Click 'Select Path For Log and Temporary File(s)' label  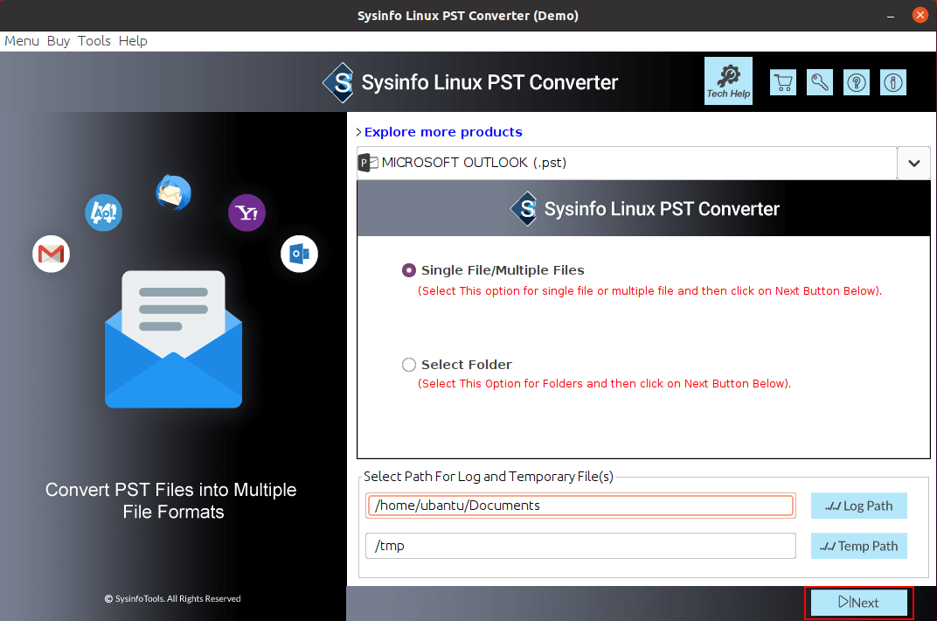coord(489,477)
